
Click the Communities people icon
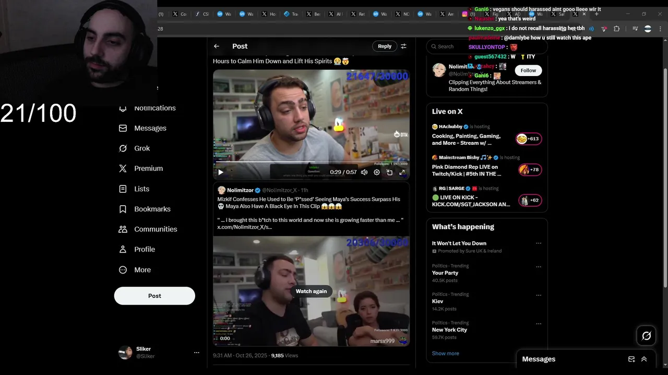click(x=123, y=229)
